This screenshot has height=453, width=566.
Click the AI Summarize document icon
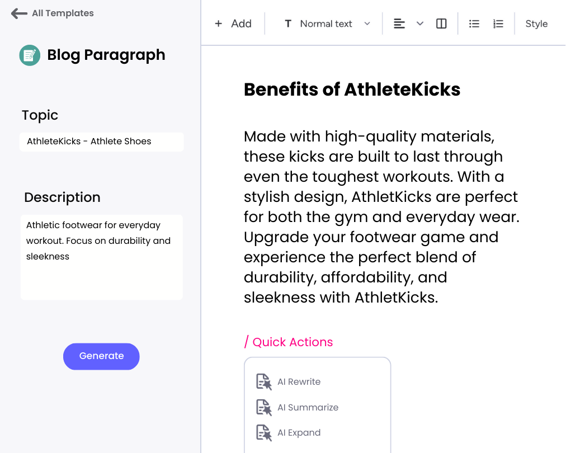[x=264, y=408]
